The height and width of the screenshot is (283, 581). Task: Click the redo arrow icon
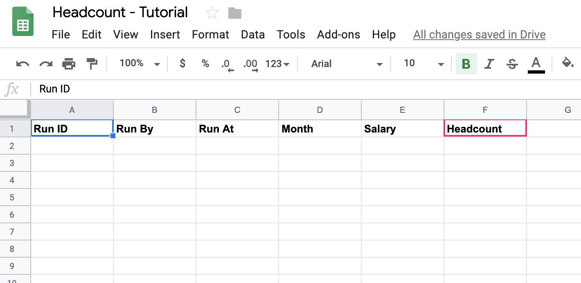click(46, 64)
